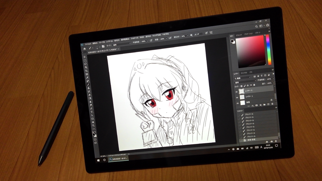Screen dimensions: 322x181
Task: Hide 背景 layer eye icon
Action: (238, 103)
